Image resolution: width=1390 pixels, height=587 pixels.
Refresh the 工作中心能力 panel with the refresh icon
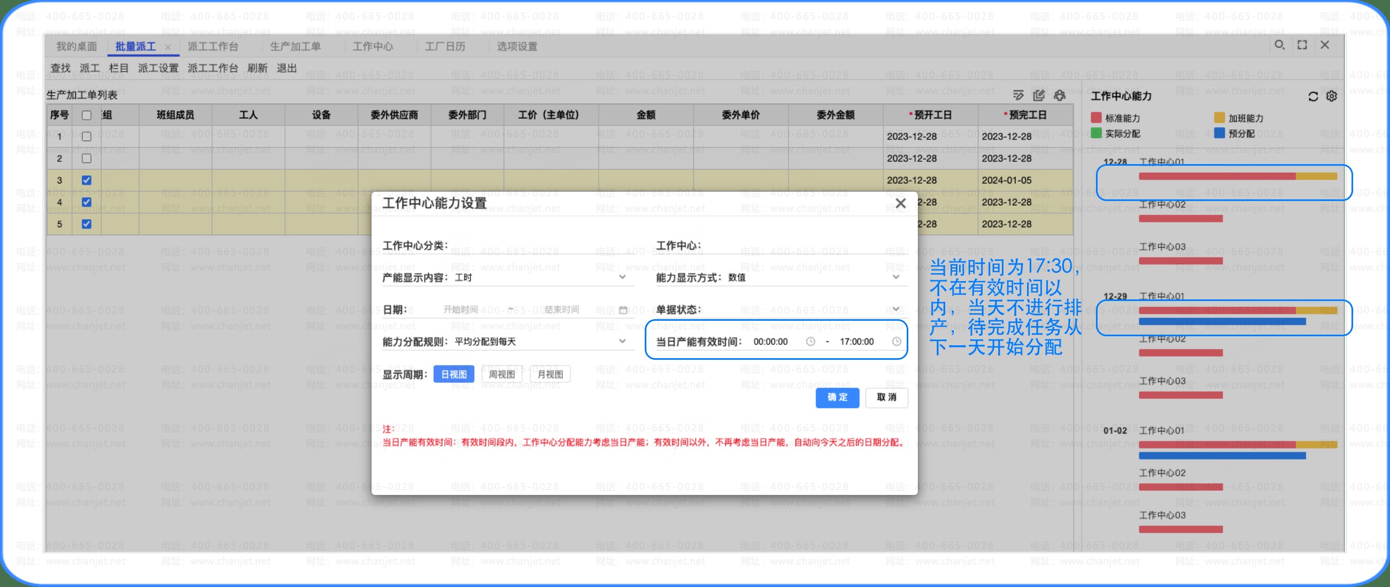1313,96
